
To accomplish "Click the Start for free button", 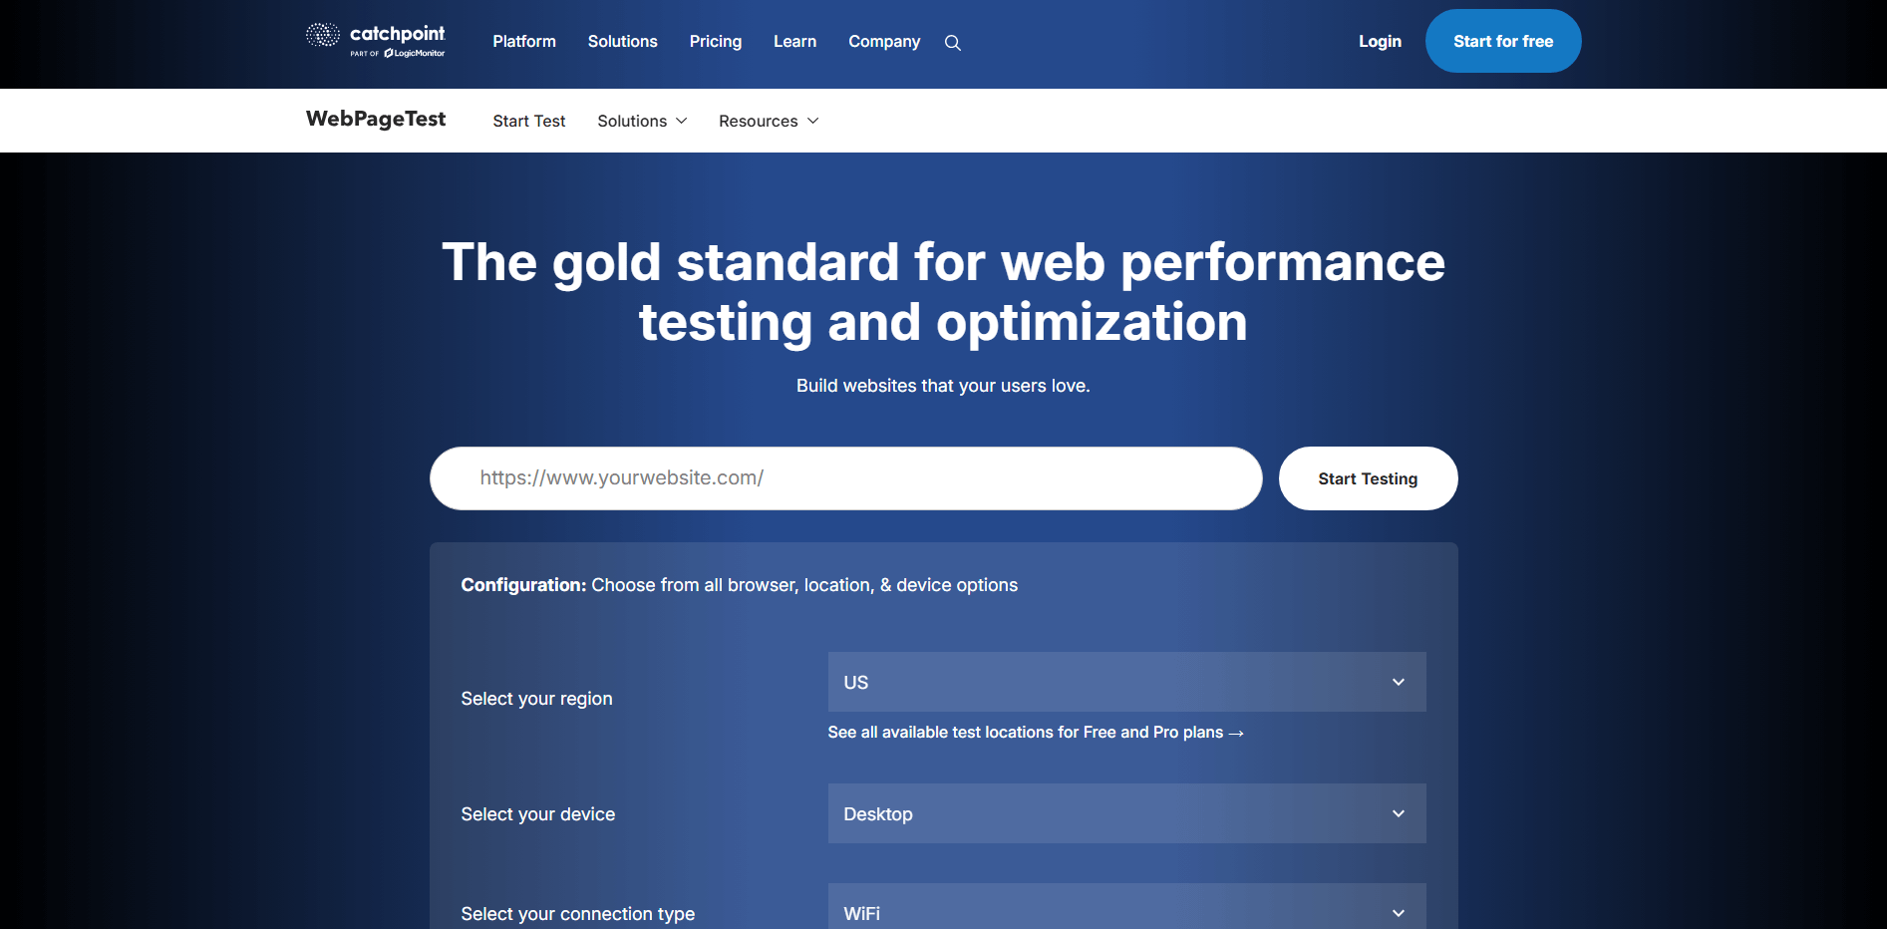I will tap(1502, 41).
